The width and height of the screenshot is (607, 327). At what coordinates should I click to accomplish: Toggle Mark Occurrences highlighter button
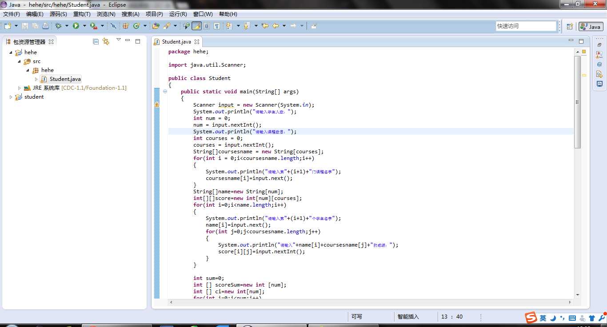coord(196,26)
